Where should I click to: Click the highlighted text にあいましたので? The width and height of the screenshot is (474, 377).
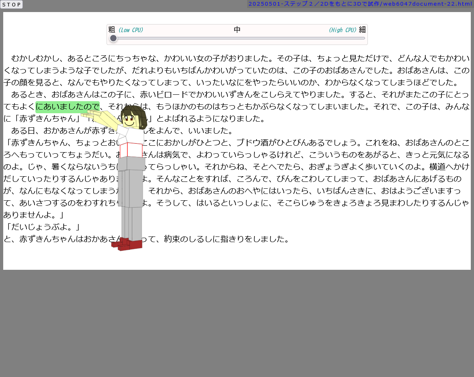(x=68, y=106)
